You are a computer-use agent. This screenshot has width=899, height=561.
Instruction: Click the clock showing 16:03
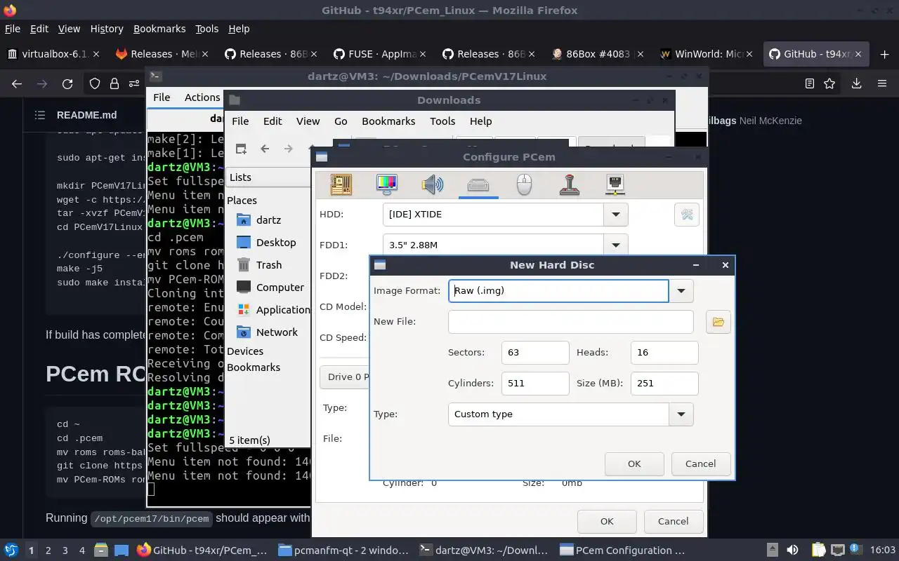coord(883,550)
